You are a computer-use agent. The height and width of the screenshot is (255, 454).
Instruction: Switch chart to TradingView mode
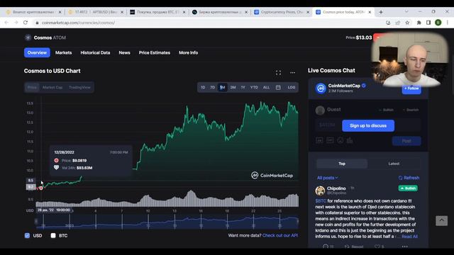(x=79, y=87)
